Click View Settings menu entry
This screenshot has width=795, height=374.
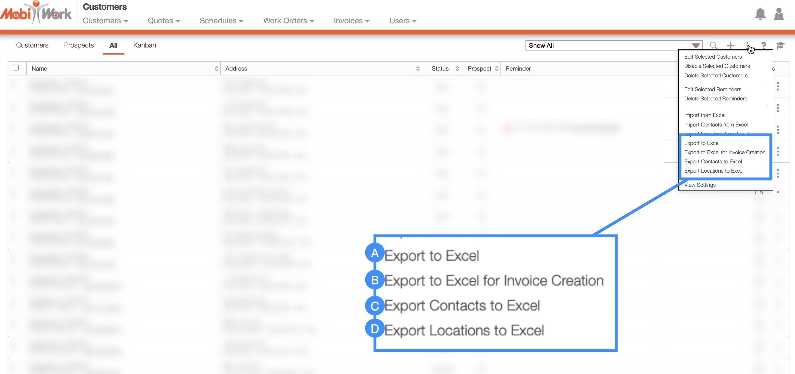700,185
